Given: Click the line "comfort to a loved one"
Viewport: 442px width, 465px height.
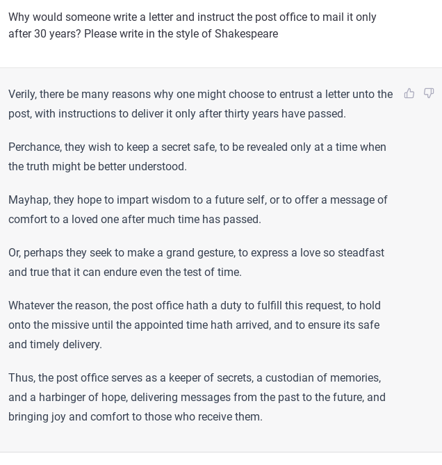Looking at the screenshot, I should coord(134,220).
